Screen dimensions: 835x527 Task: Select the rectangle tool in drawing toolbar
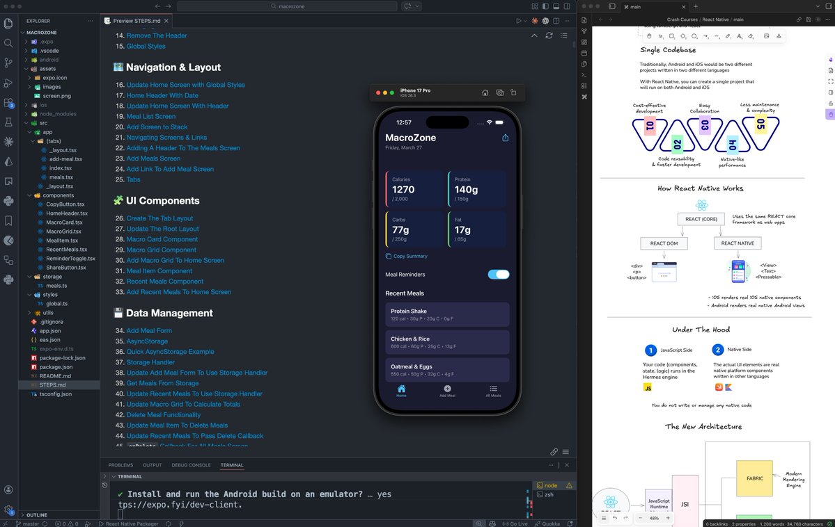coord(671,36)
